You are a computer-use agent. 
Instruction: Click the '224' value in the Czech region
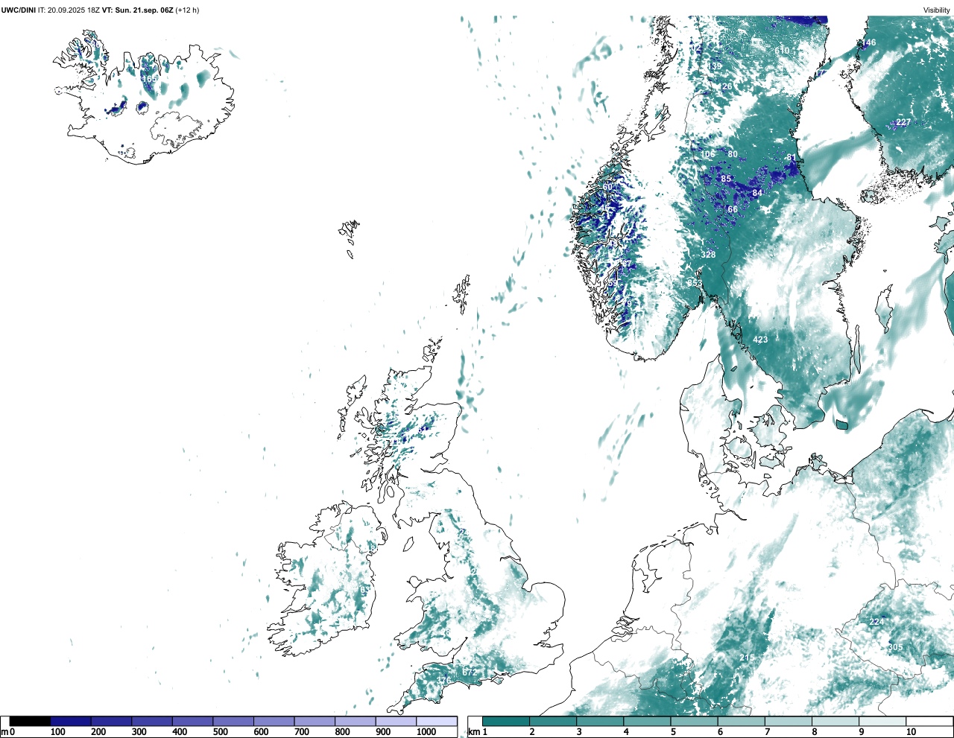(876, 622)
